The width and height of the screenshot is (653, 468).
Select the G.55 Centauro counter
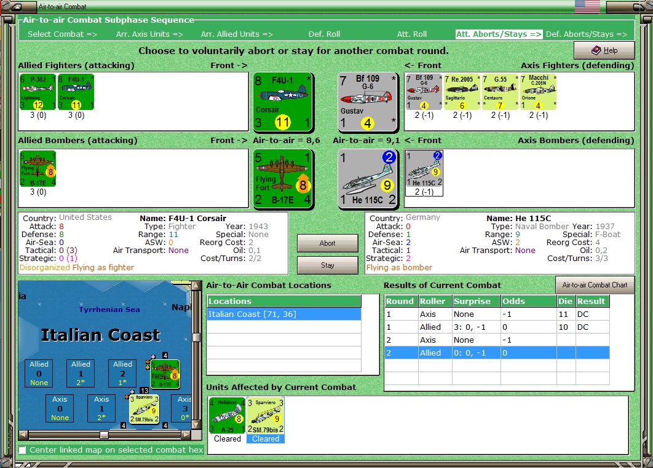(500, 92)
